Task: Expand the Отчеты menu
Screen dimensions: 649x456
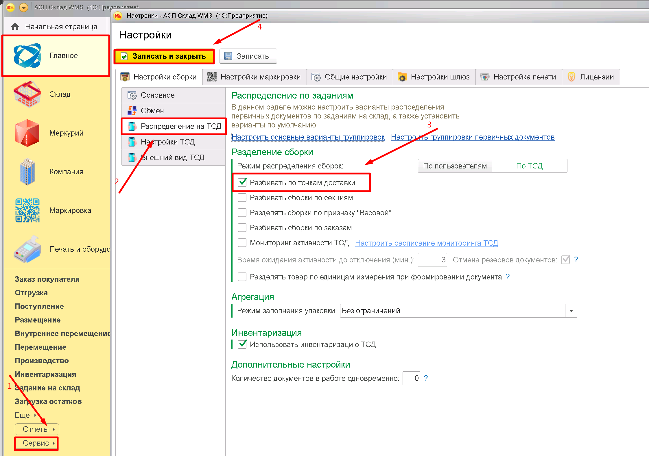Action: [x=37, y=429]
